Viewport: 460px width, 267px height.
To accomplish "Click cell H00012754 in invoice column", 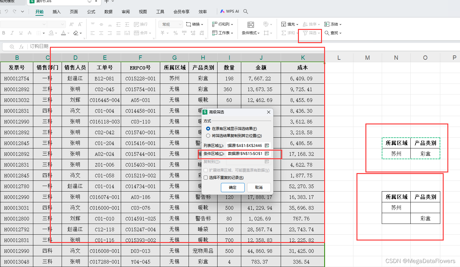I will 17,79.
